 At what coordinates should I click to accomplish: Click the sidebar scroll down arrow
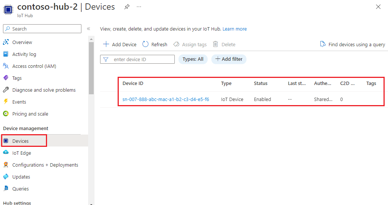pos(91,203)
